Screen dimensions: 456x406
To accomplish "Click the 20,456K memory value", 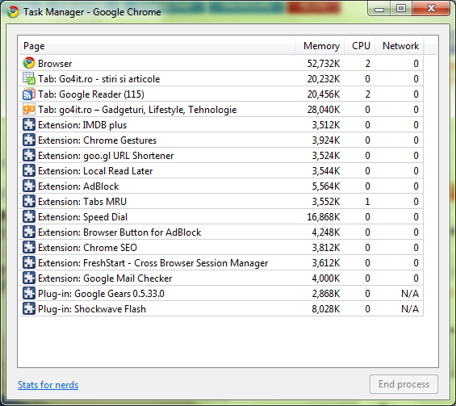I will point(324,94).
